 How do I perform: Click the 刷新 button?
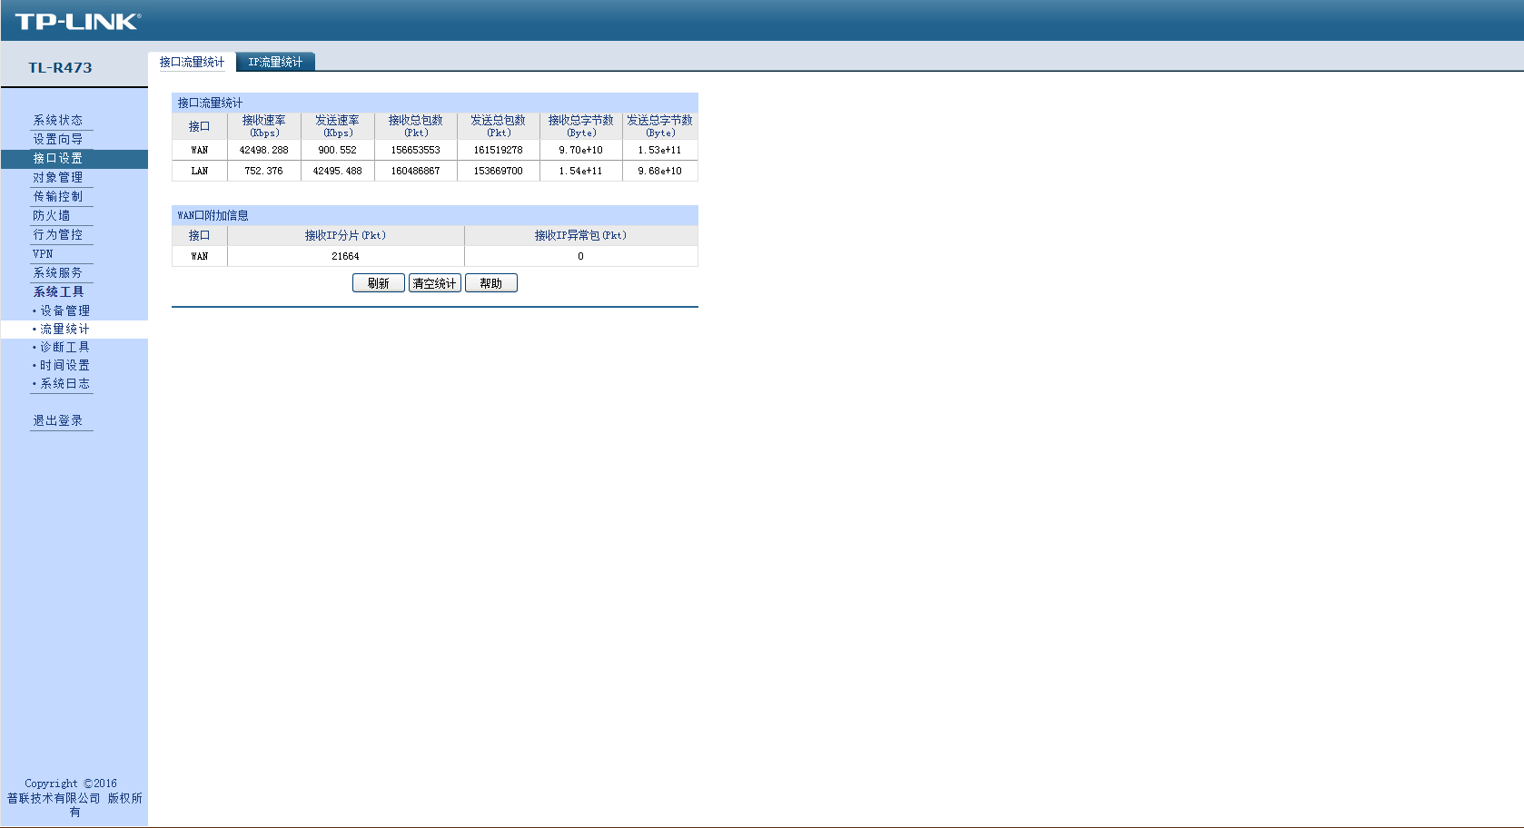379,283
